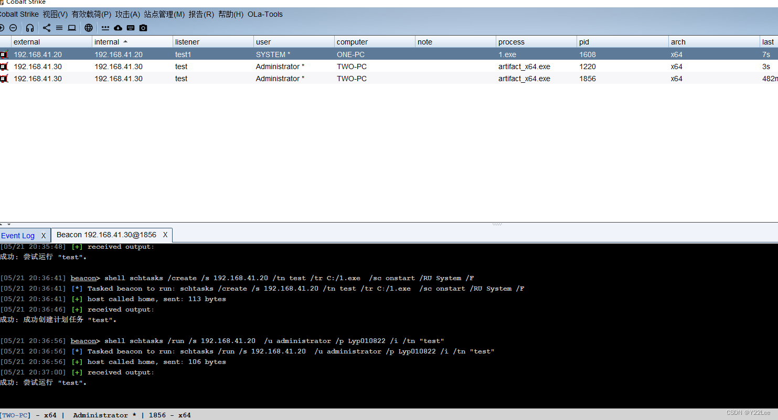Open the 报告(R) menu
The image size is (778, 420).
click(x=201, y=14)
